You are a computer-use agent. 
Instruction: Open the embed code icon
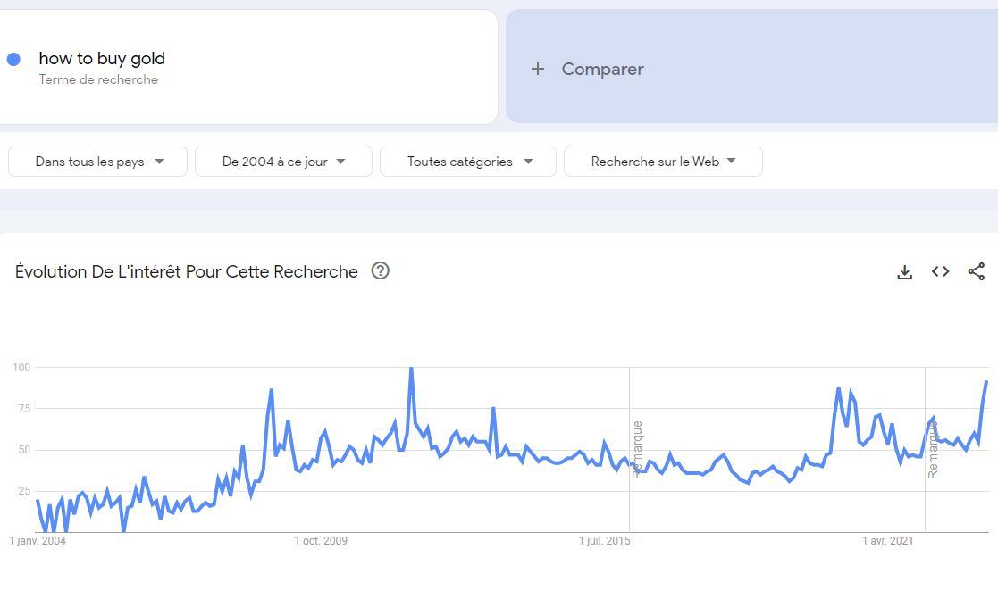click(x=940, y=271)
